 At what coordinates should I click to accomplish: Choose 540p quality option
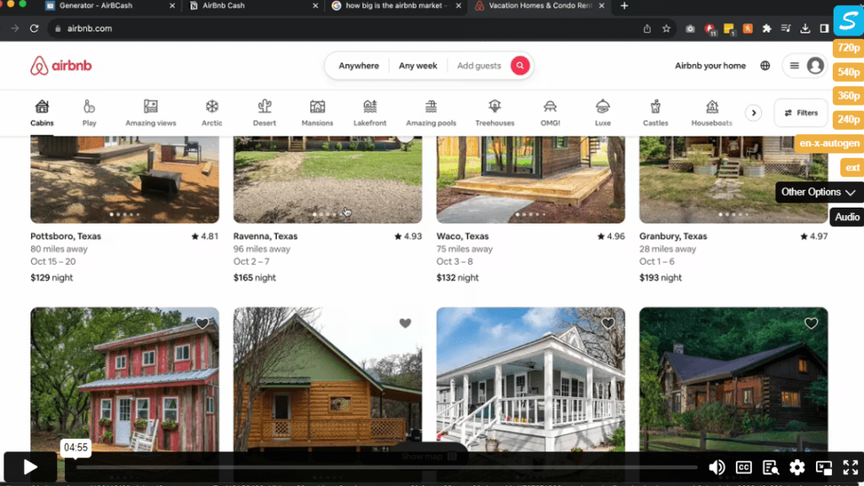point(849,73)
